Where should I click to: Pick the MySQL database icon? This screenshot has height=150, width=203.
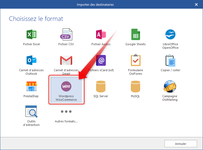[135, 86]
